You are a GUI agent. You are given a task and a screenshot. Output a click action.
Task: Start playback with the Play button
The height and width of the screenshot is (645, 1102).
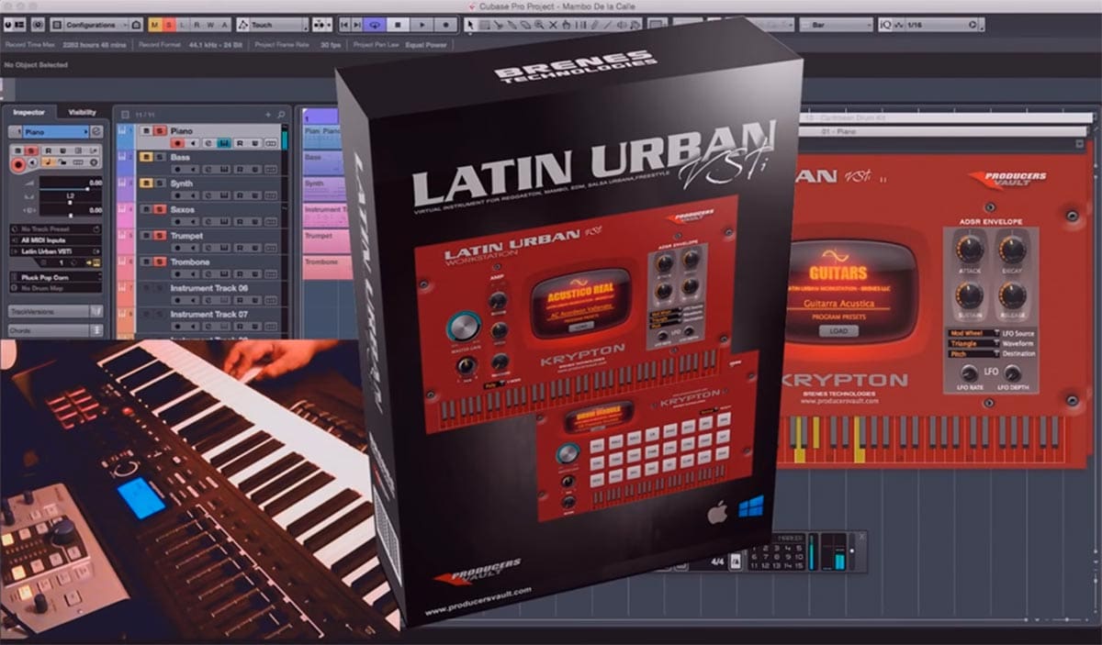pyautogui.click(x=422, y=25)
